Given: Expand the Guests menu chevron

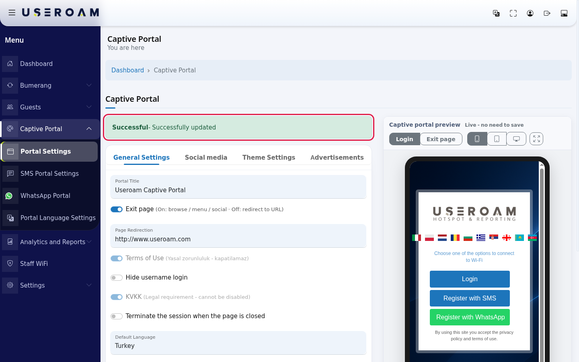Looking at the screenshot, I should pyautogui.click(x=89, y=107).
